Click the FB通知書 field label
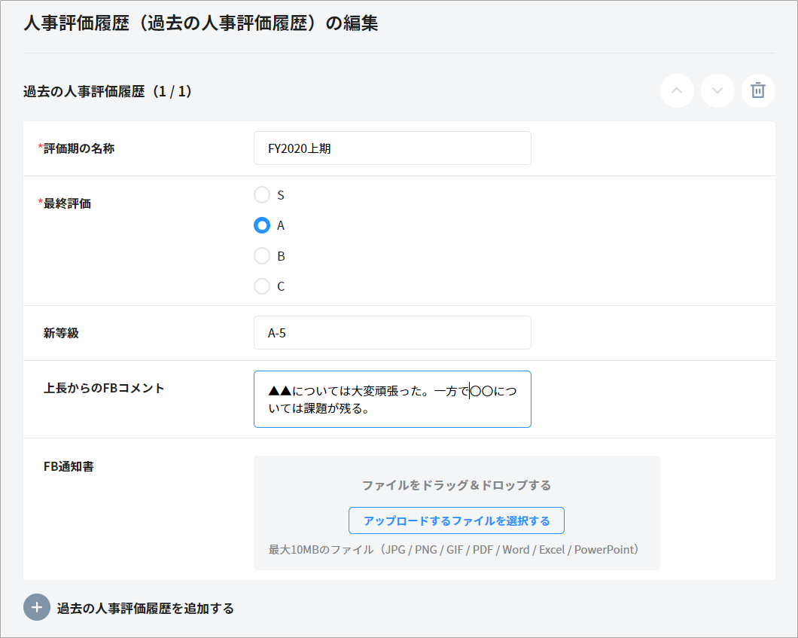798x638 pixels. click(69, 466)
